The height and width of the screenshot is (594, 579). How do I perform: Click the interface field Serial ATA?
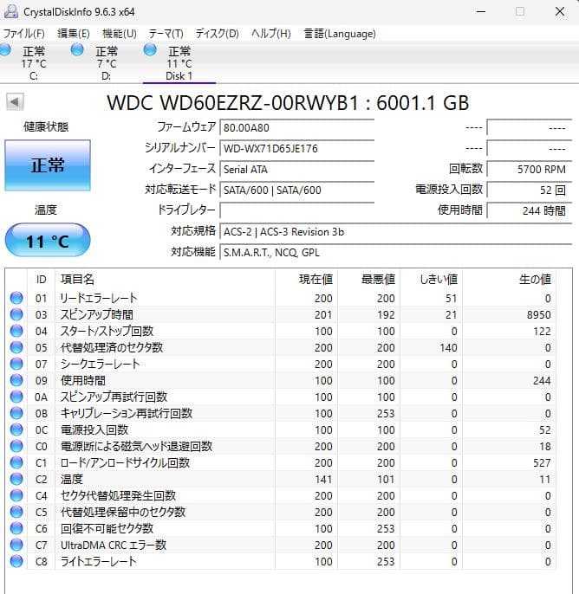coord(297,170)
